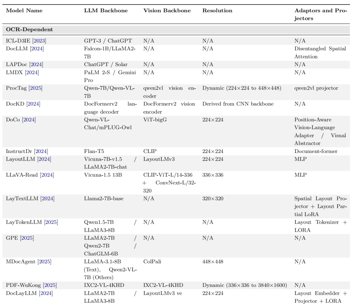Select "MLP" in the LayoutLLM row
Image resolution: width=357 pixels, height=306 pixels.
point(300,159)
